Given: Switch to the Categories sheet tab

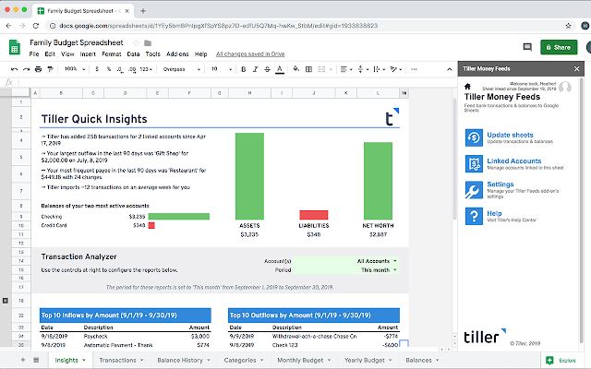Looking at the screenshot, I should (243, 361).
